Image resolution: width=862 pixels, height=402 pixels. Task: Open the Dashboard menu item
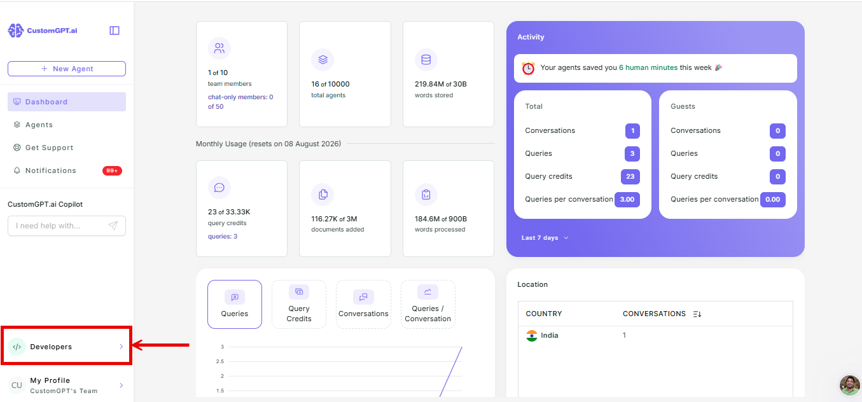[x=67, y=102]
